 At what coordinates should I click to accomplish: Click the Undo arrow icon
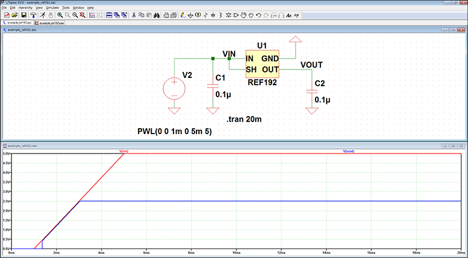(x=258, y=15)
